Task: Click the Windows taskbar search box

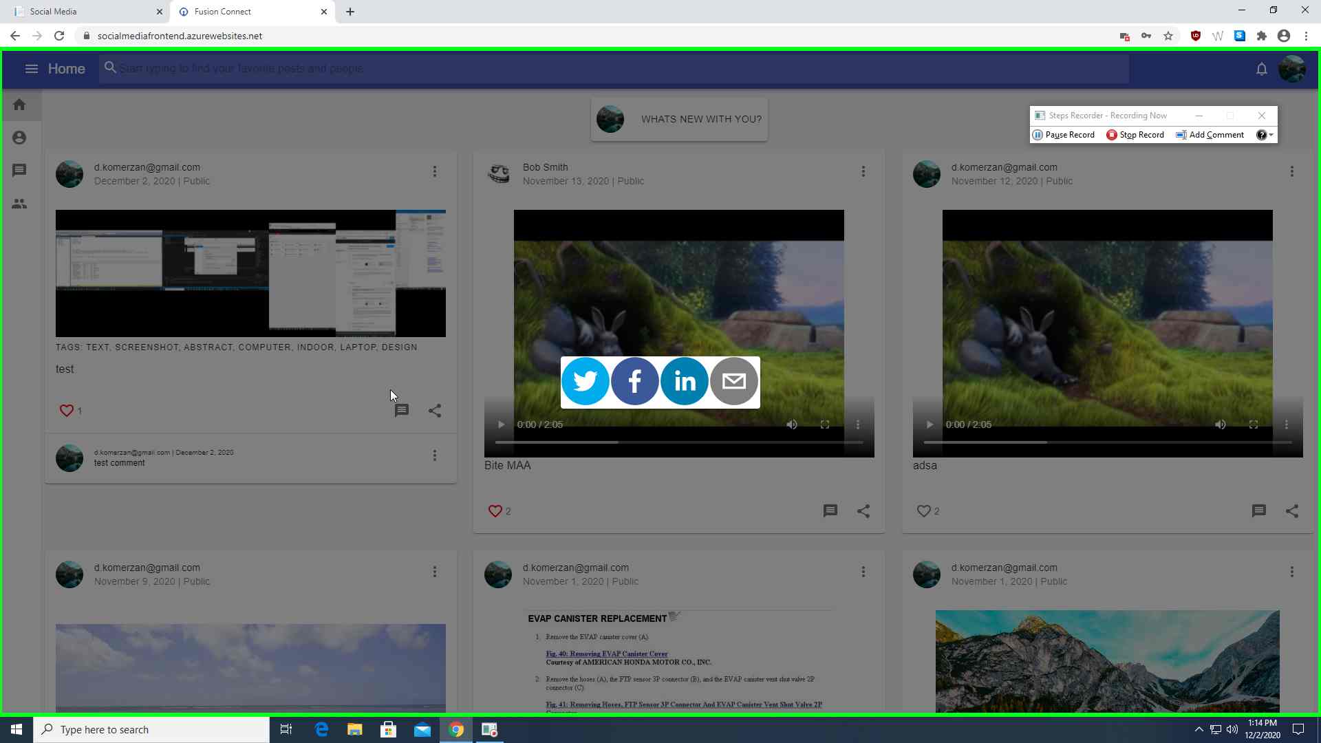Action: click(151, 729)
